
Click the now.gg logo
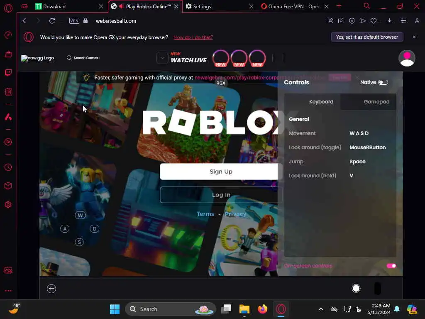pos(38,58)
